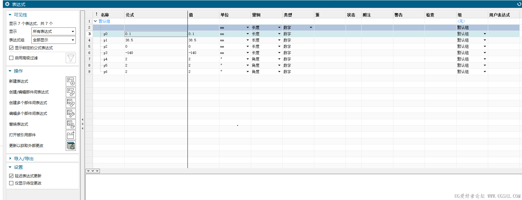
Task: Open unit dropdown for row p0
Action: click(x=248, y=34)
